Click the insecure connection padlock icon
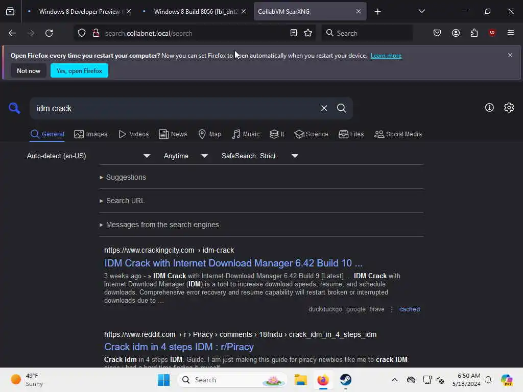The image size is (523, 392). (96, 33)
